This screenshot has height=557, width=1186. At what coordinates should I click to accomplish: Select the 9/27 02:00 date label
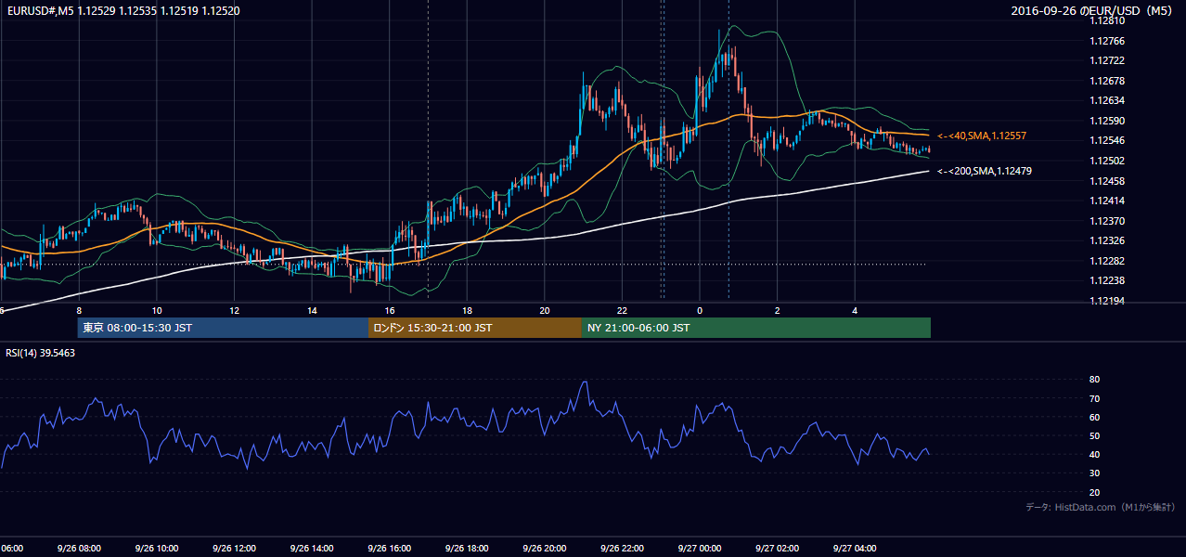(x=777, y=549)
